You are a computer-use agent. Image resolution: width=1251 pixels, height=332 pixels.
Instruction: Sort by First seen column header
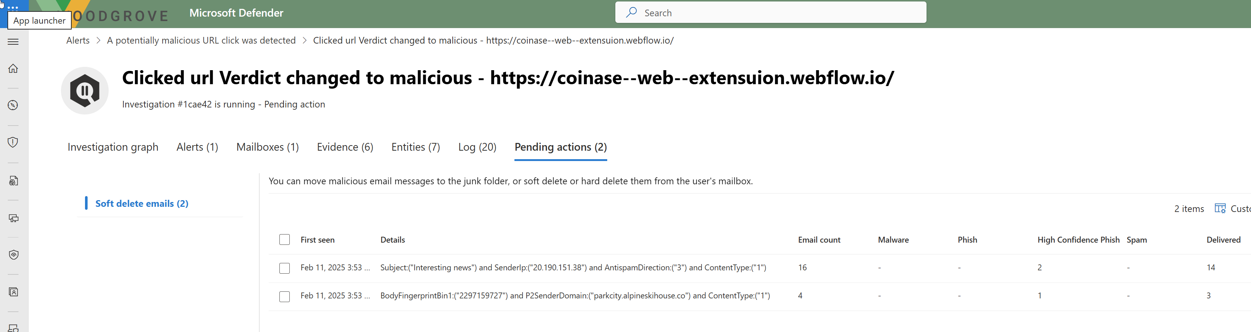(x=317, y=240)
